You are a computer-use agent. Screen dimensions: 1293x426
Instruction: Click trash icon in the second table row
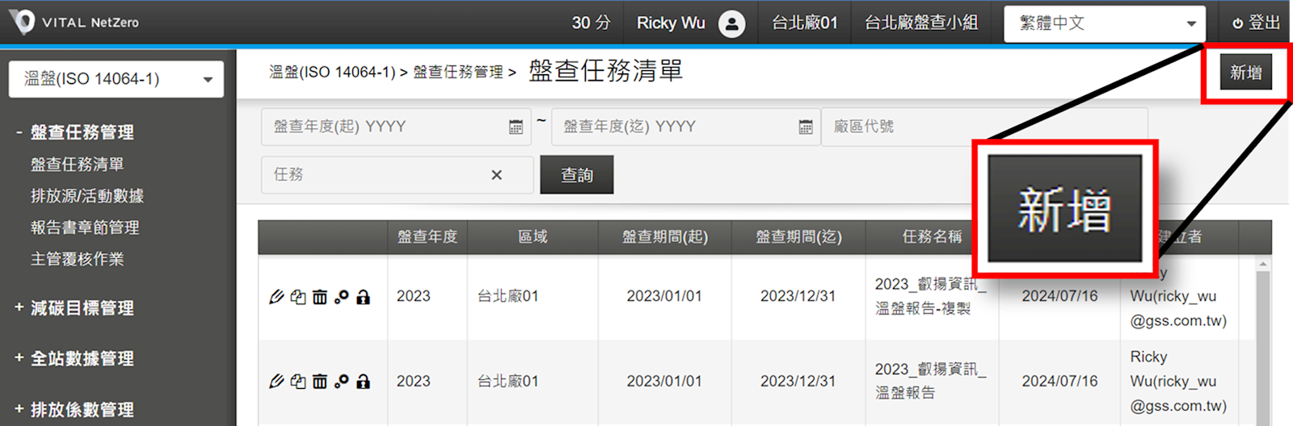(320, 382)
